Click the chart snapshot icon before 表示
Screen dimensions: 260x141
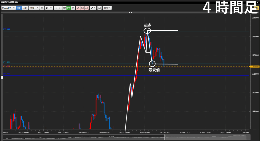99,8
